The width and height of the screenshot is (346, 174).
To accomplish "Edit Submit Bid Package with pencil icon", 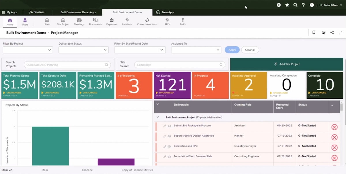I will tap(165, 126).
